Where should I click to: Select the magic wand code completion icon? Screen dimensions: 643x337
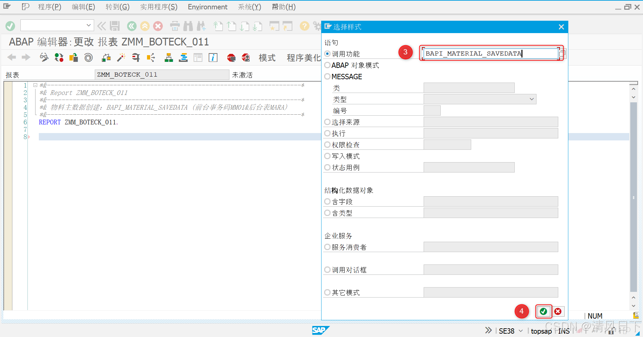pyautogui.click(x=121, y=58)
